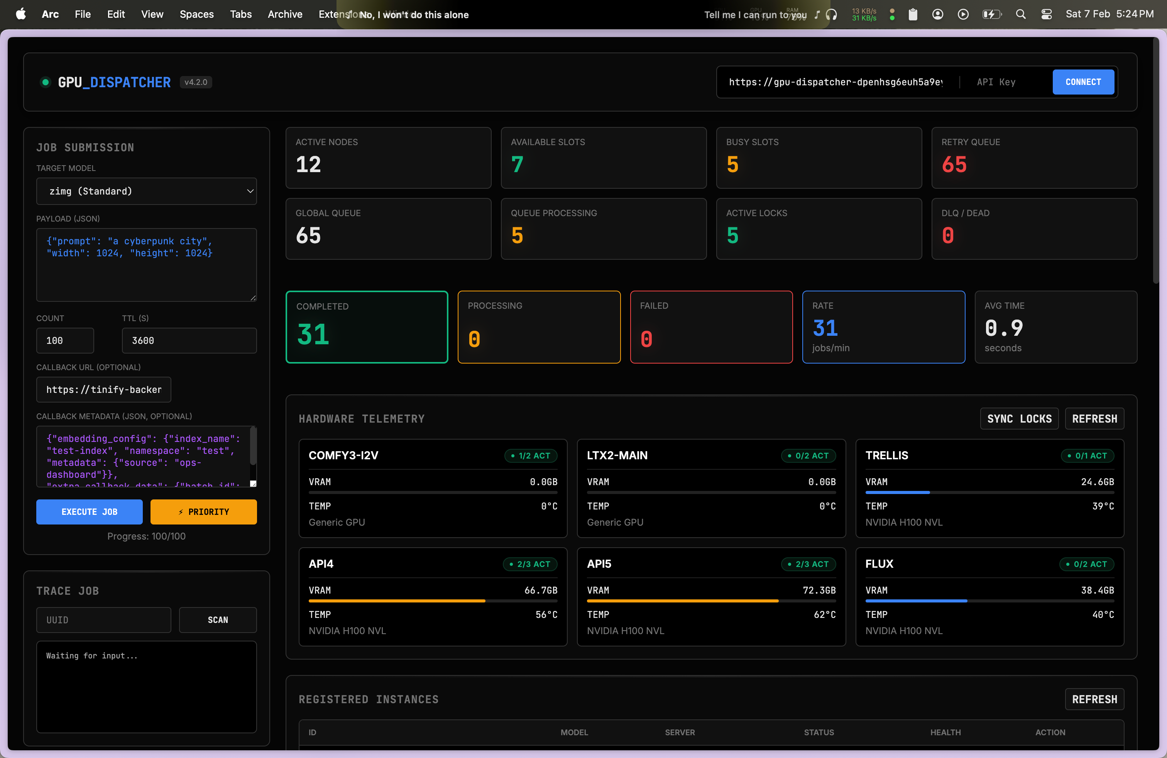Click the battery status icon
This screenshot has height=758, width=1167.
(x=992, y=14)
